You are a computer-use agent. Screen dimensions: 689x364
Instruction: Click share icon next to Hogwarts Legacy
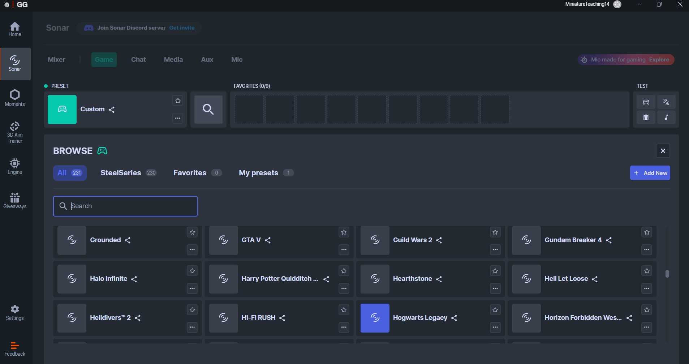454,318
